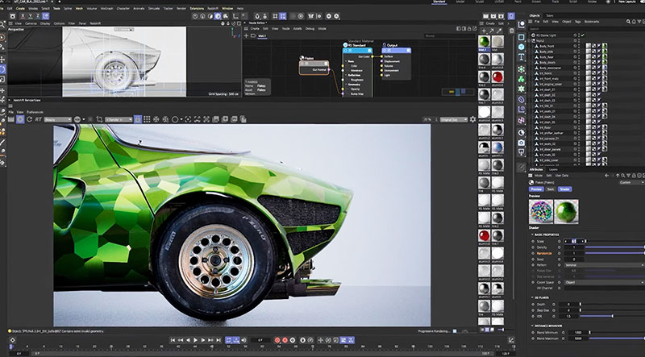
Task: Click the add node plus icon in Node Editor
Action: coord(246,35)
